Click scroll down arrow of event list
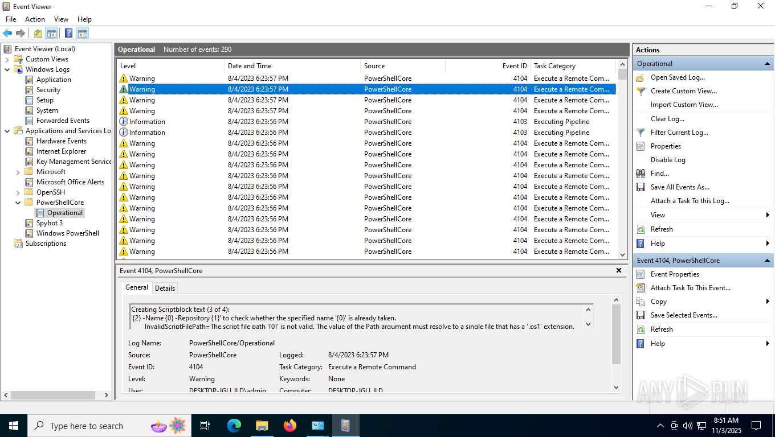 click(622, 255)
